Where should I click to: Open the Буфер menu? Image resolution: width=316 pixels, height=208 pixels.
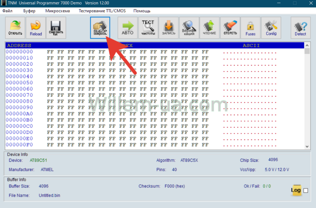coord(29,11)
